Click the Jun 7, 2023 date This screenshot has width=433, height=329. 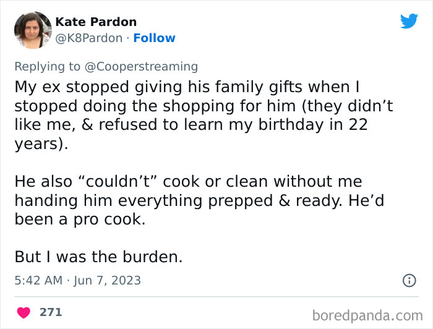108,281
